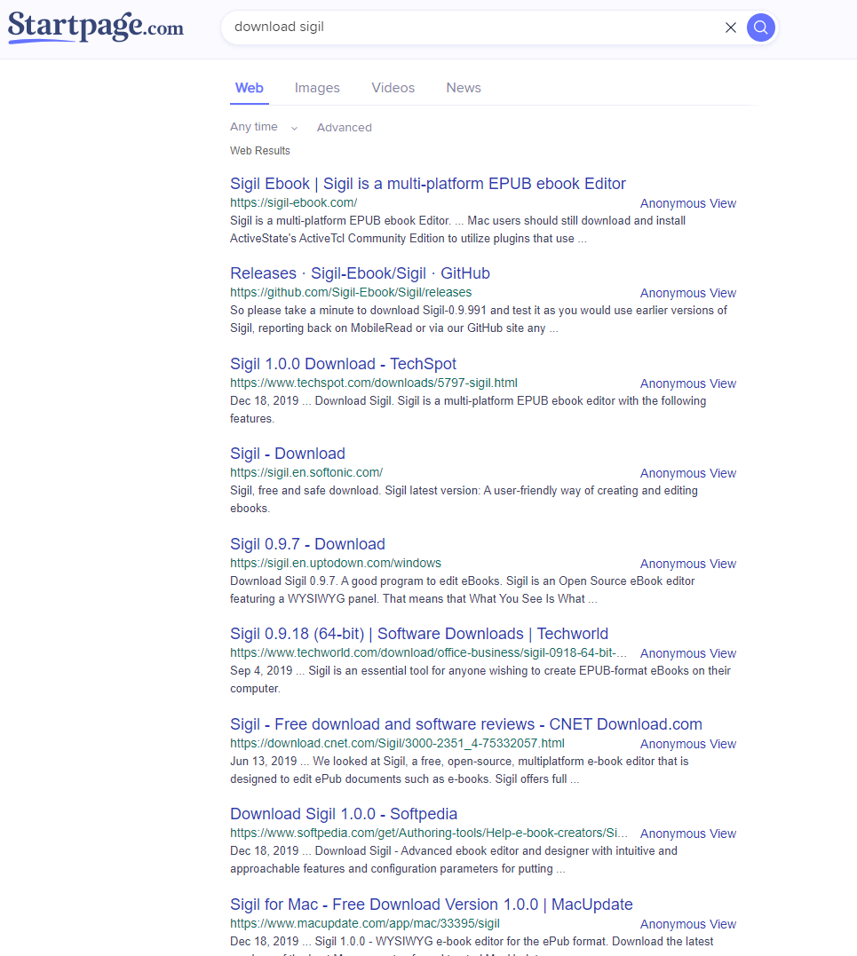Clear the search box with the X icon
The width and height of the screenshot is (857, 956).
(730, 28)
